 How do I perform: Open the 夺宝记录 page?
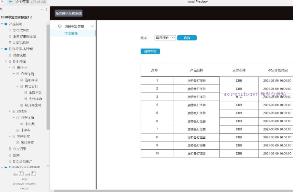click(x=19, y=149)
